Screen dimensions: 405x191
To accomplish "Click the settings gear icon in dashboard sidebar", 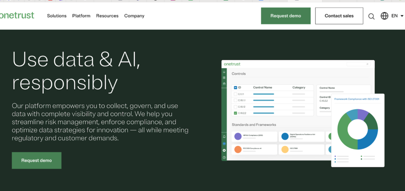I will [x=224, y=150].
